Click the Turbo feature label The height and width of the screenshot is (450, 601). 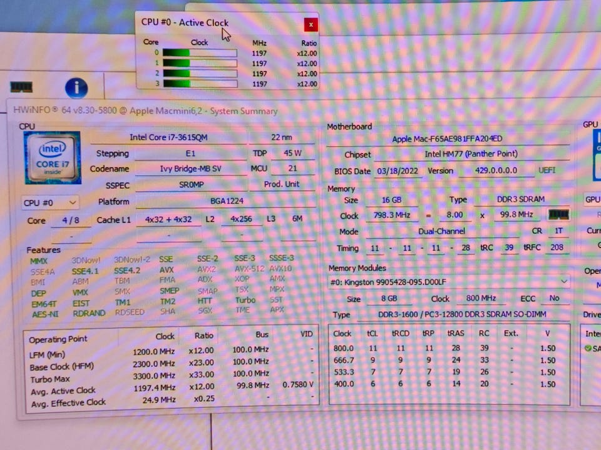245,300
